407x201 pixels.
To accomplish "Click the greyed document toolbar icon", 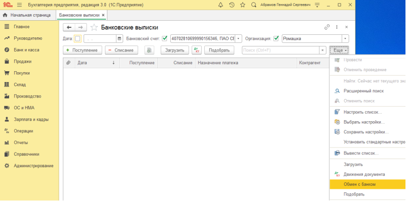I will (x=150, y=50).
